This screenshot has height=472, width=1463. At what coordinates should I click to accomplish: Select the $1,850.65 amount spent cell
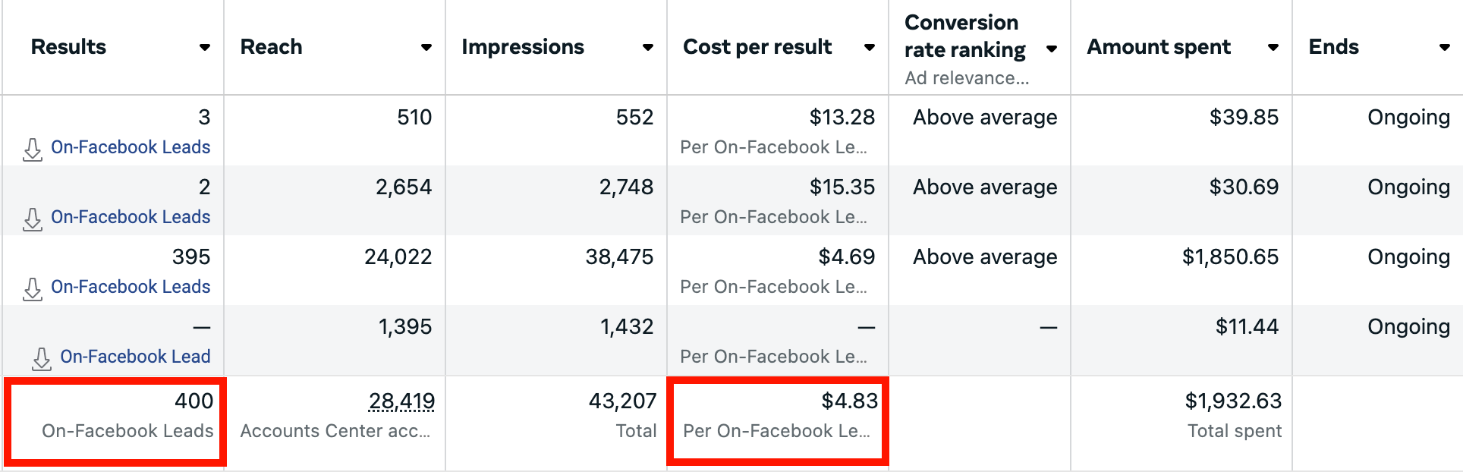pyautogui.click(x=1230, y=257)
